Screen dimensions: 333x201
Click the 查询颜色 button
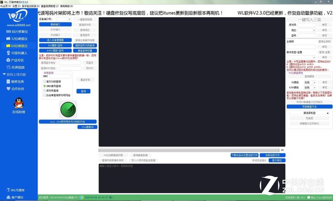[x=310, y=76]
